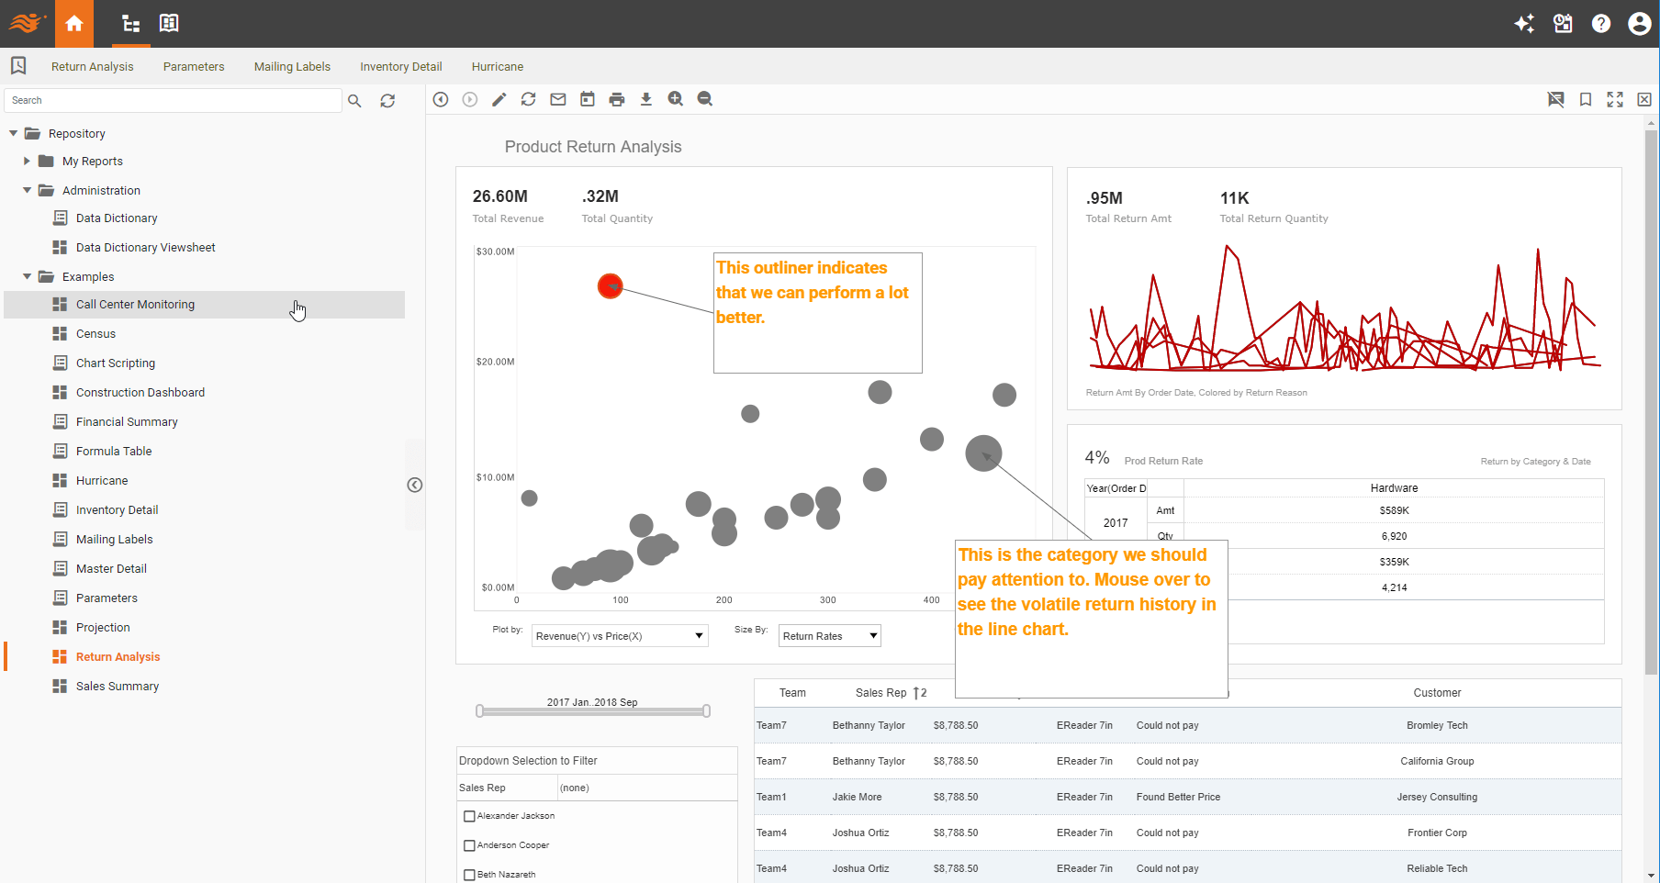Viewport: 1660px width, 883px height.
Task: Open the Size By Return Rates dropdown
Action: [830, 636]
